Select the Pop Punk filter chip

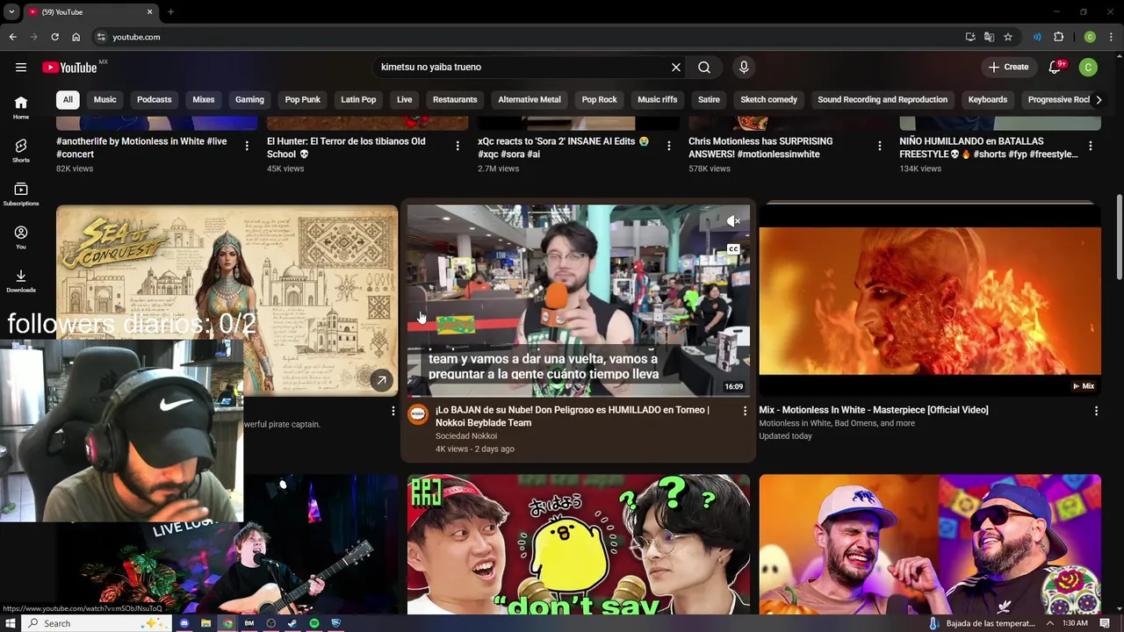coord(303,99)
